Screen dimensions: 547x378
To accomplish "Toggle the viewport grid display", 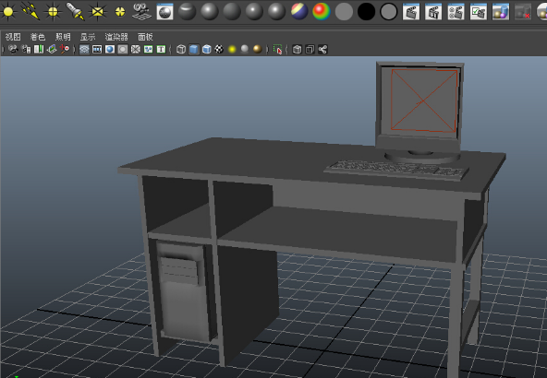I will [x=84, y=50].
